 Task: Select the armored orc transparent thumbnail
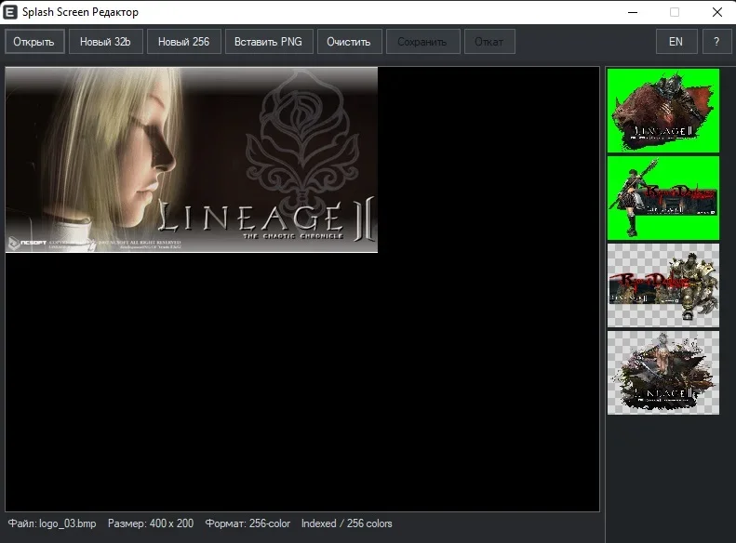click(662, 285)
